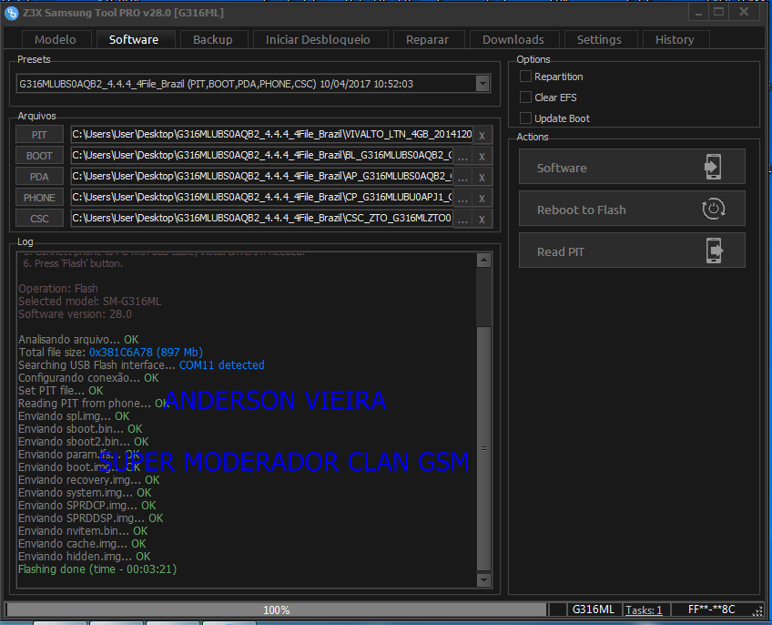
Task: Expand the Presets dropdown arrow
Action: [x=482, y=84]
